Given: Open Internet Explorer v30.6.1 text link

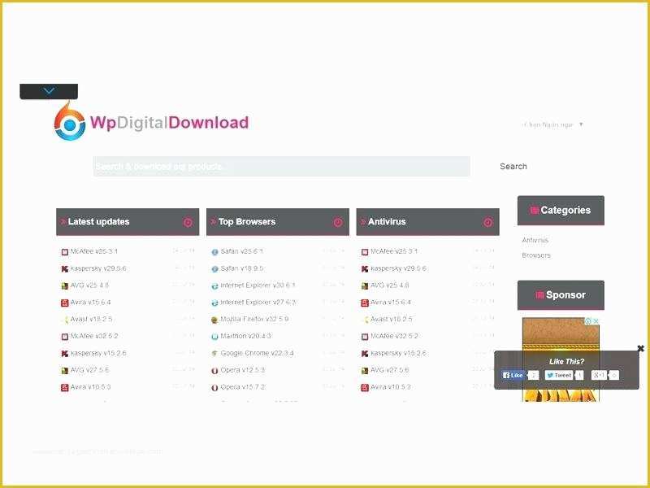Looking at the screenshot, I should (258, 285).
